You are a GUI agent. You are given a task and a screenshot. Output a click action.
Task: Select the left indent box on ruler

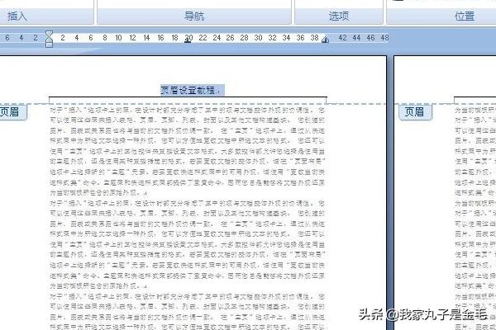(49, 45)
